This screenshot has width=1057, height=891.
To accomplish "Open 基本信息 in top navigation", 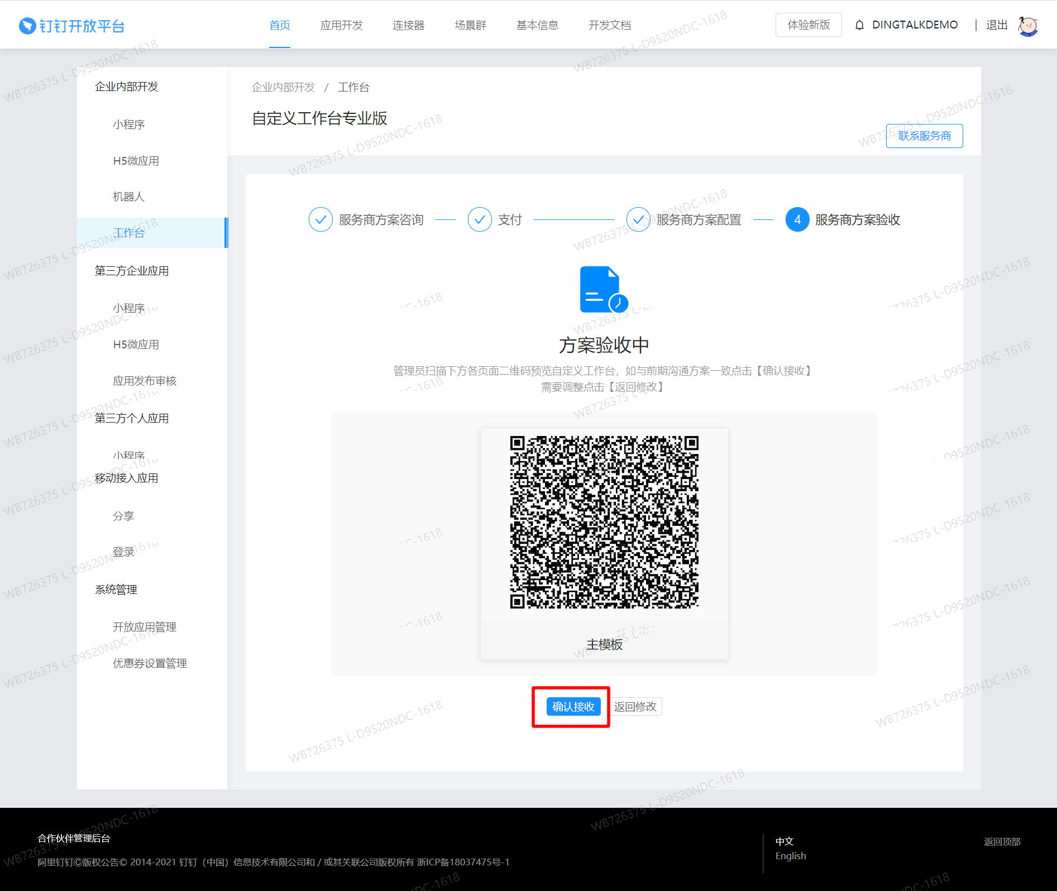I will click(537, 25).
